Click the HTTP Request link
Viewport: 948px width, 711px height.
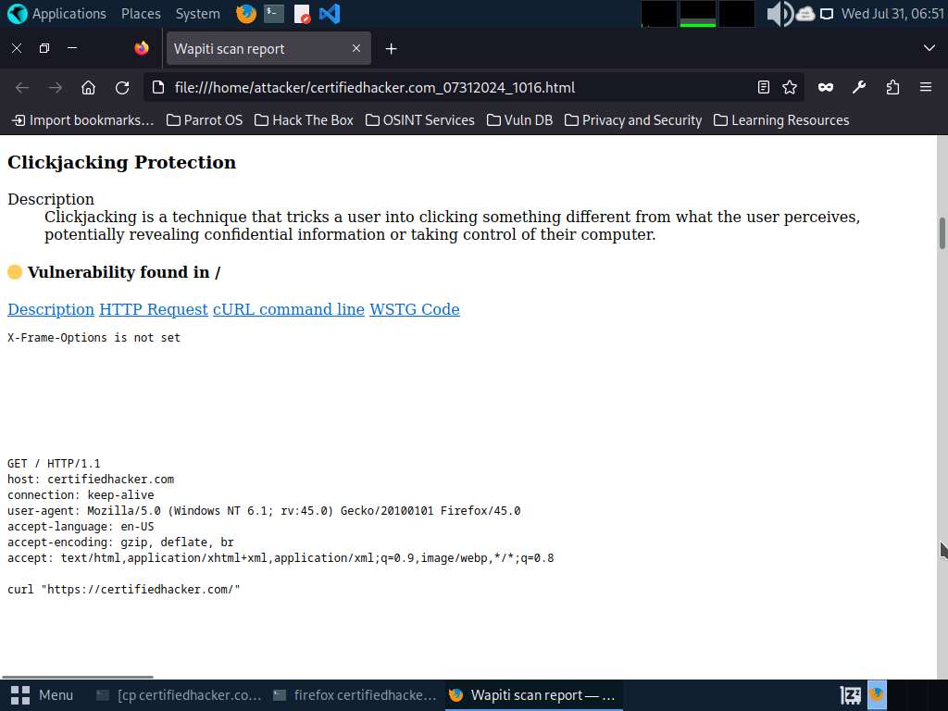[154, 309]
